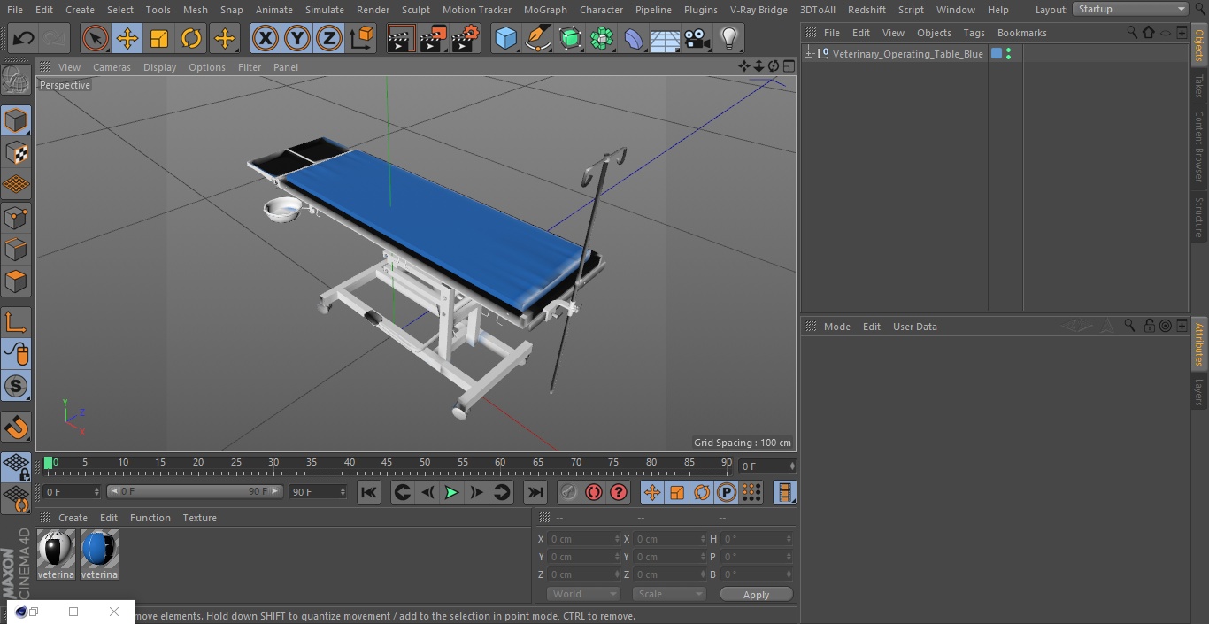Open Edit Render Settings
This screenshot has height=624, width=1209.
[x=466, y=38]
